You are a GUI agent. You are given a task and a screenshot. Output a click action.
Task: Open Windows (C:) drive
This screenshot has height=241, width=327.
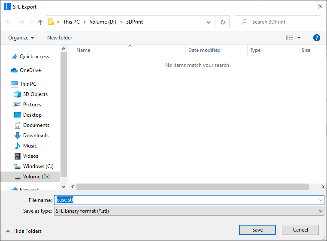coord(38,166)
